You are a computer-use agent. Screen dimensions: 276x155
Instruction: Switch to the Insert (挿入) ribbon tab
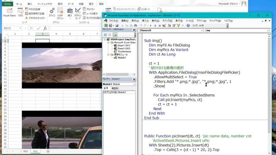30,4
